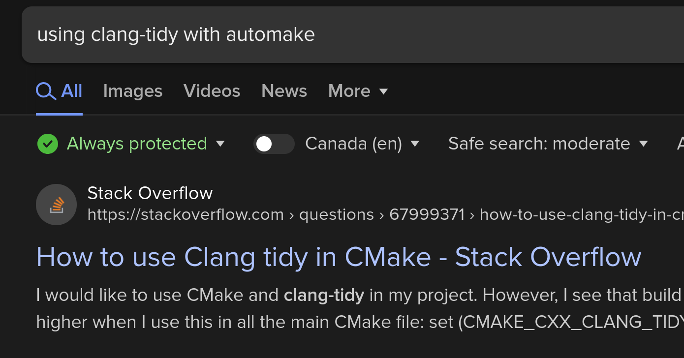684x358 pixels.
Task: Open the Always protected dropdown
Action: coord(137,144)
